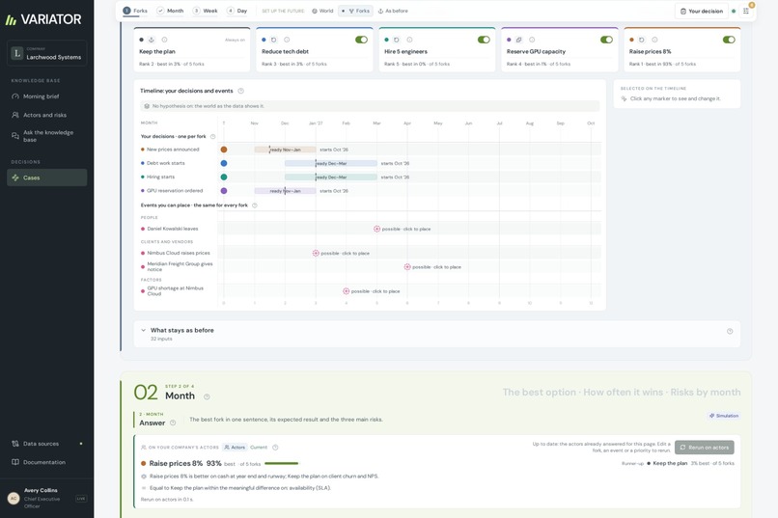Click the Your decision button
Viewport: 778px width, 518px height.
click(x=702, y=11)
